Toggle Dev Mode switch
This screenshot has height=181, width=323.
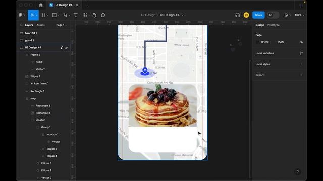(x=273, y=15)
